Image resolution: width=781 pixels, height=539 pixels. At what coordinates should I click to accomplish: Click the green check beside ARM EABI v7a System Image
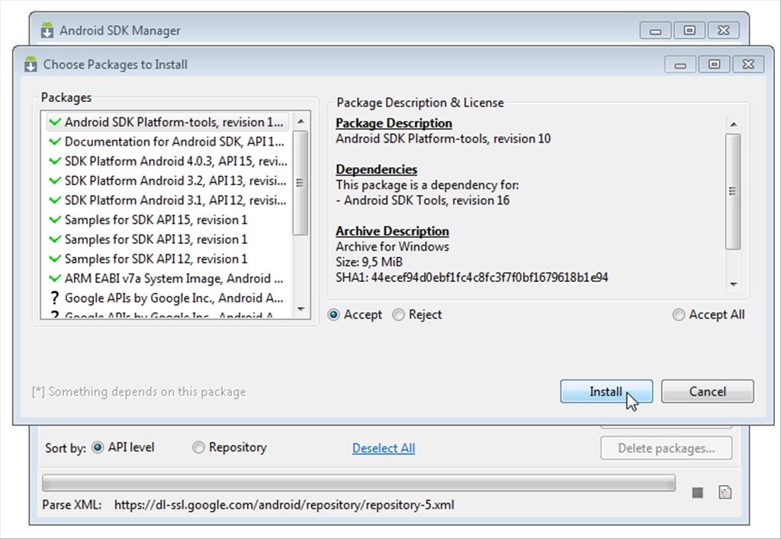56,278
